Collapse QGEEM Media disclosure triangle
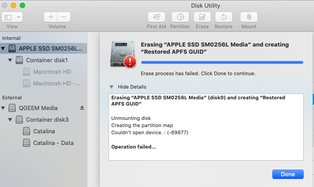 coord(3,108)
